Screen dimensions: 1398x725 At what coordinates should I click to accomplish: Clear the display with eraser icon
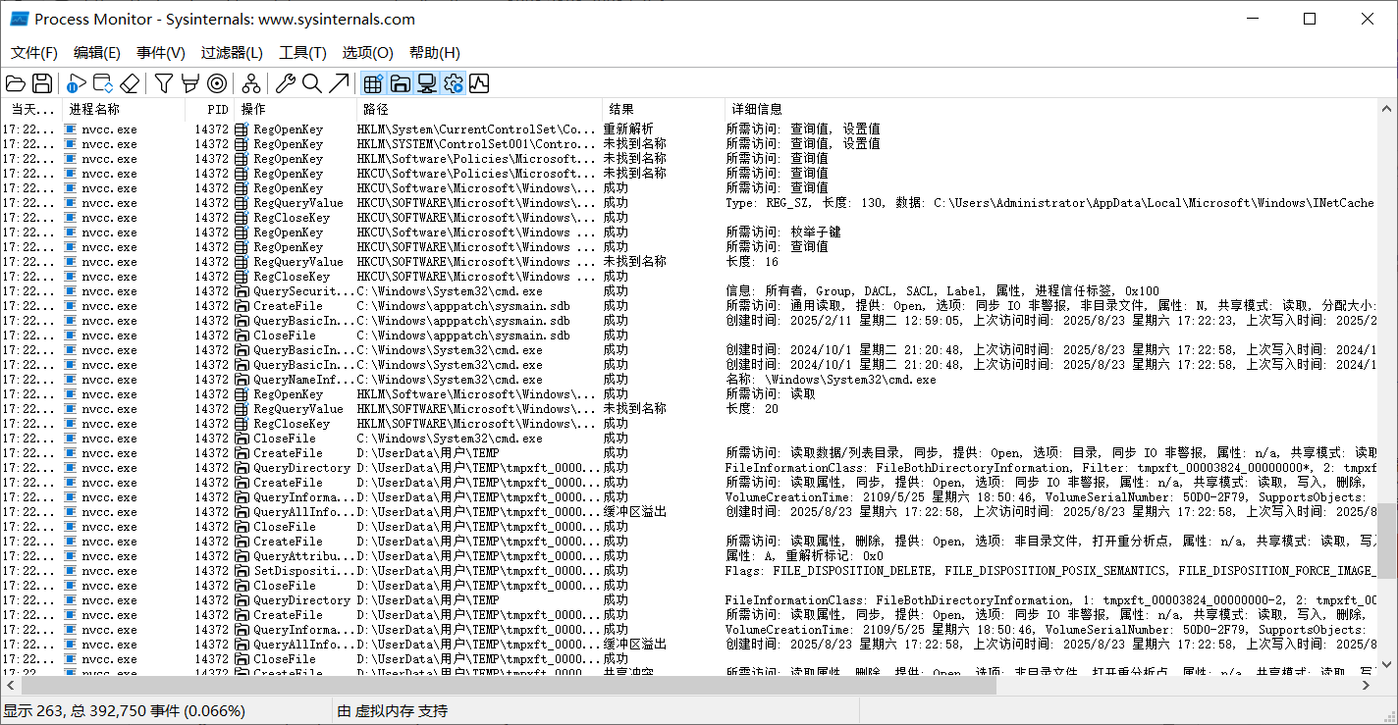pyautogui.click(x=130, y=83)
